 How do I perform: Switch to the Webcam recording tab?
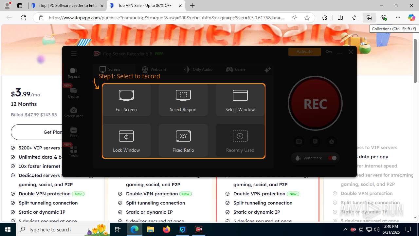pos(154,69)
